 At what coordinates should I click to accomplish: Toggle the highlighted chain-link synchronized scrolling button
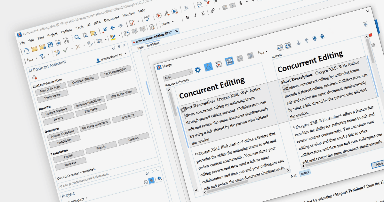coord(229,61)
